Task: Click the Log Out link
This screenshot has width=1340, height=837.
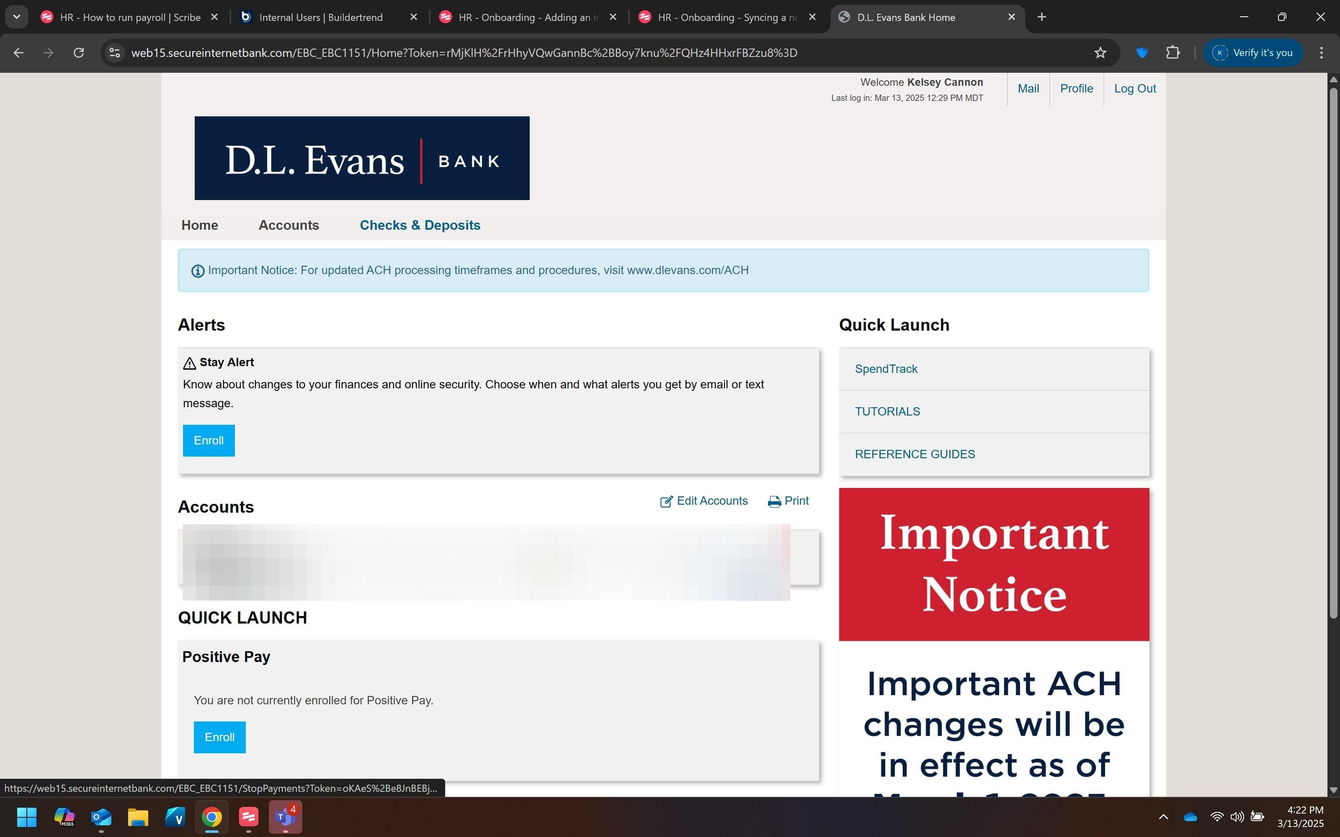Action: [1134, 89]
